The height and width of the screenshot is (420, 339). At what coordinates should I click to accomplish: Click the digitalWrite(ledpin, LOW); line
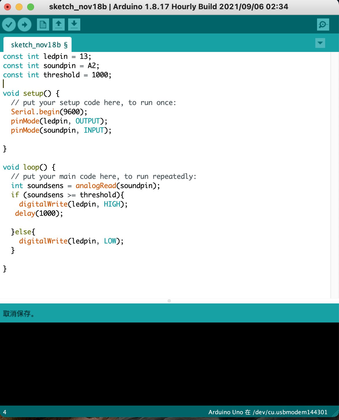click(x=71, y=241)
